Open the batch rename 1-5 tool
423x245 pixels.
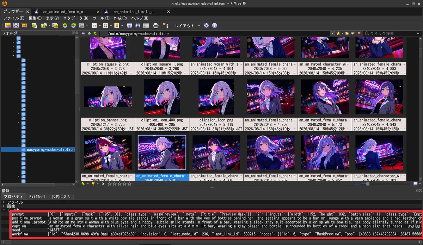pos(94,25)
